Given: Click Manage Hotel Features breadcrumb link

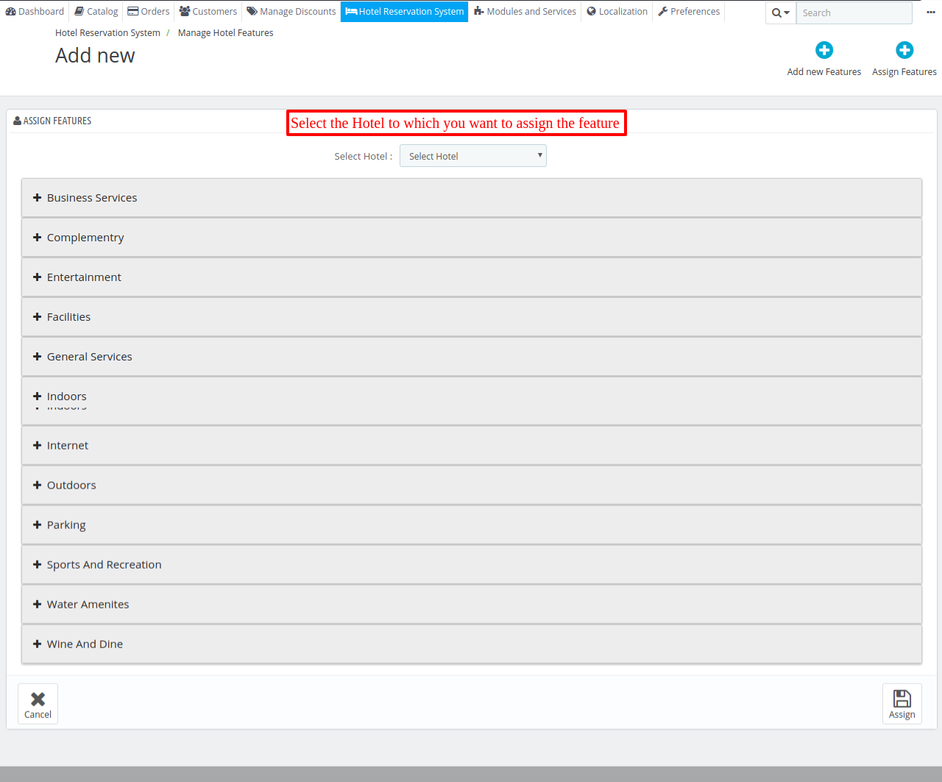Looking at the screenshot, I should (x=225, y=33).
